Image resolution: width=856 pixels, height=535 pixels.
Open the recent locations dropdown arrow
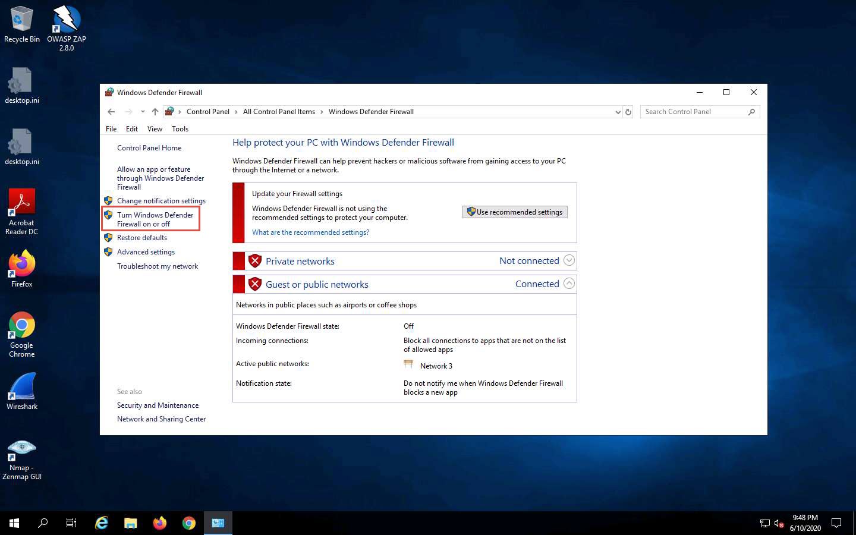pos(143,112)
